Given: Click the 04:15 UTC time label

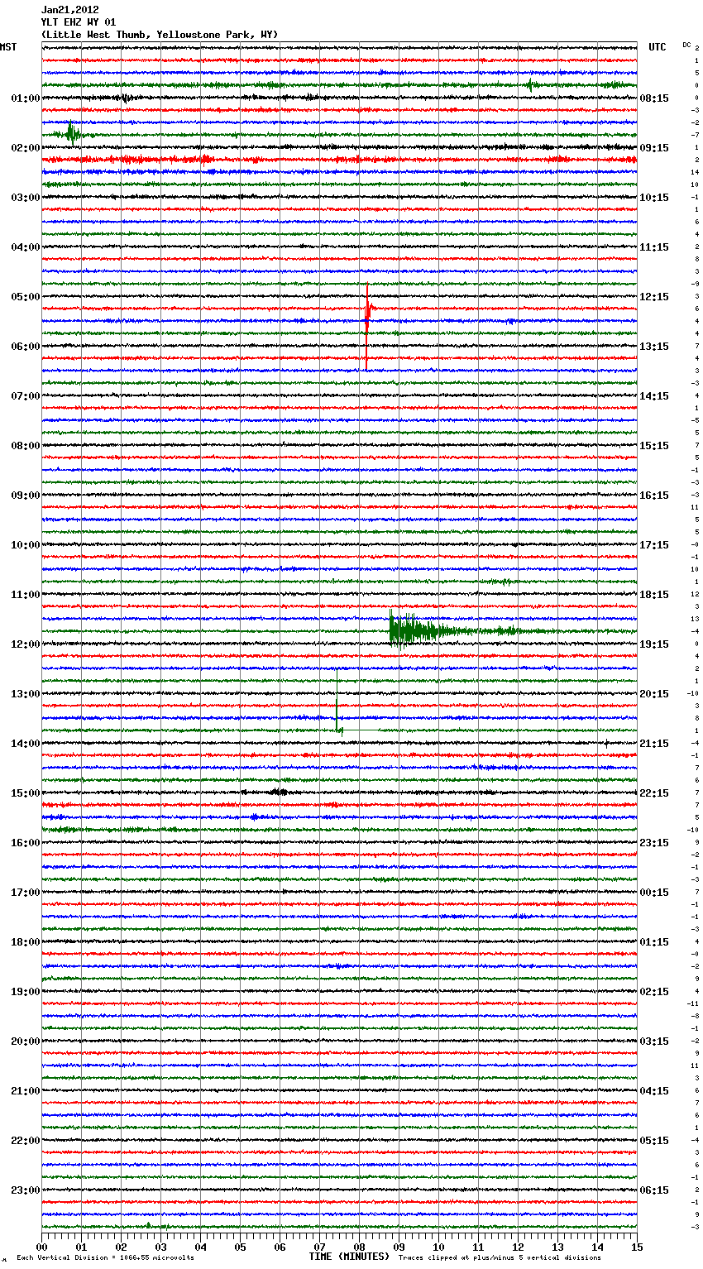Looking at the screenshot, I should (654, 1091).
